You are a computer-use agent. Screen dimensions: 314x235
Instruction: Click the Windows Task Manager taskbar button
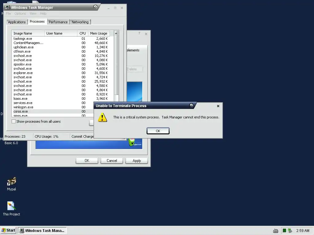pos(42,231)
